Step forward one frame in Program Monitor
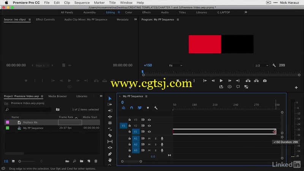Image resolution: width=304 pixels, height=171 pixels. coord(230,81)
